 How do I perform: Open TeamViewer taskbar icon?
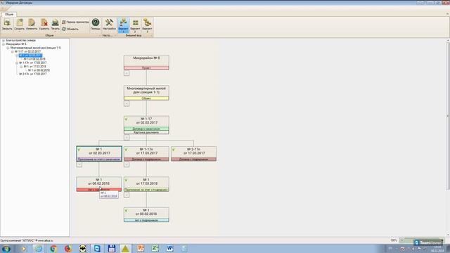(97, 248)
